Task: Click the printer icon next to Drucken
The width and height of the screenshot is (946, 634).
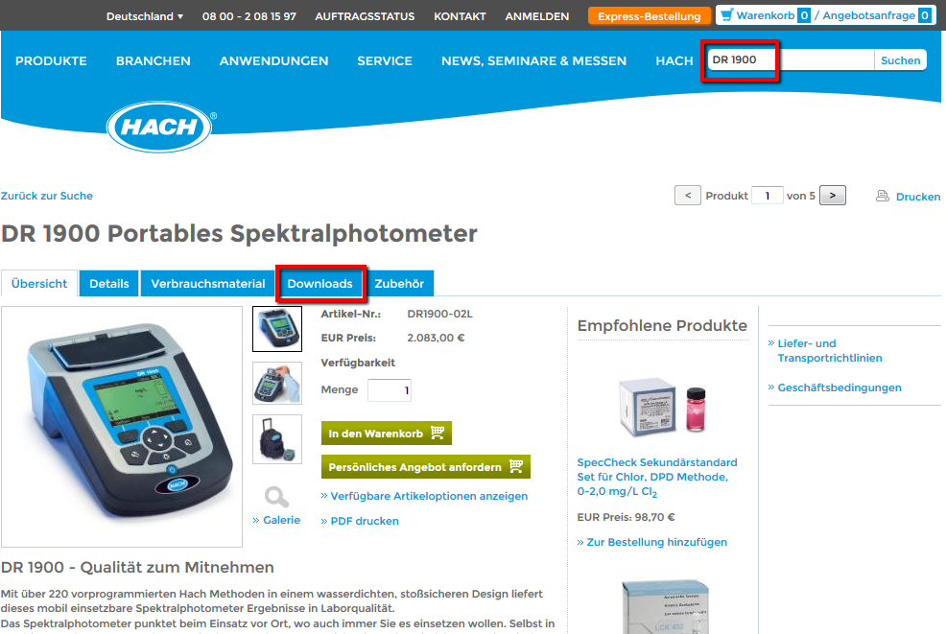Action: click(882, 196)
